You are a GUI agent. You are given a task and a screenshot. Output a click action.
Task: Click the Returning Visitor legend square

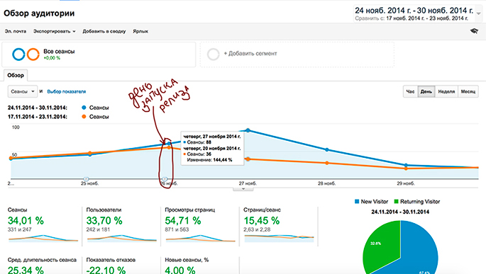[x=396, y=202]
